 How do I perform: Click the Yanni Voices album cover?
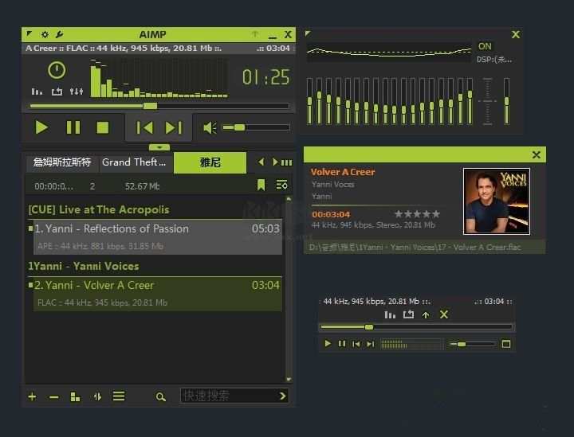coord(497,201)
